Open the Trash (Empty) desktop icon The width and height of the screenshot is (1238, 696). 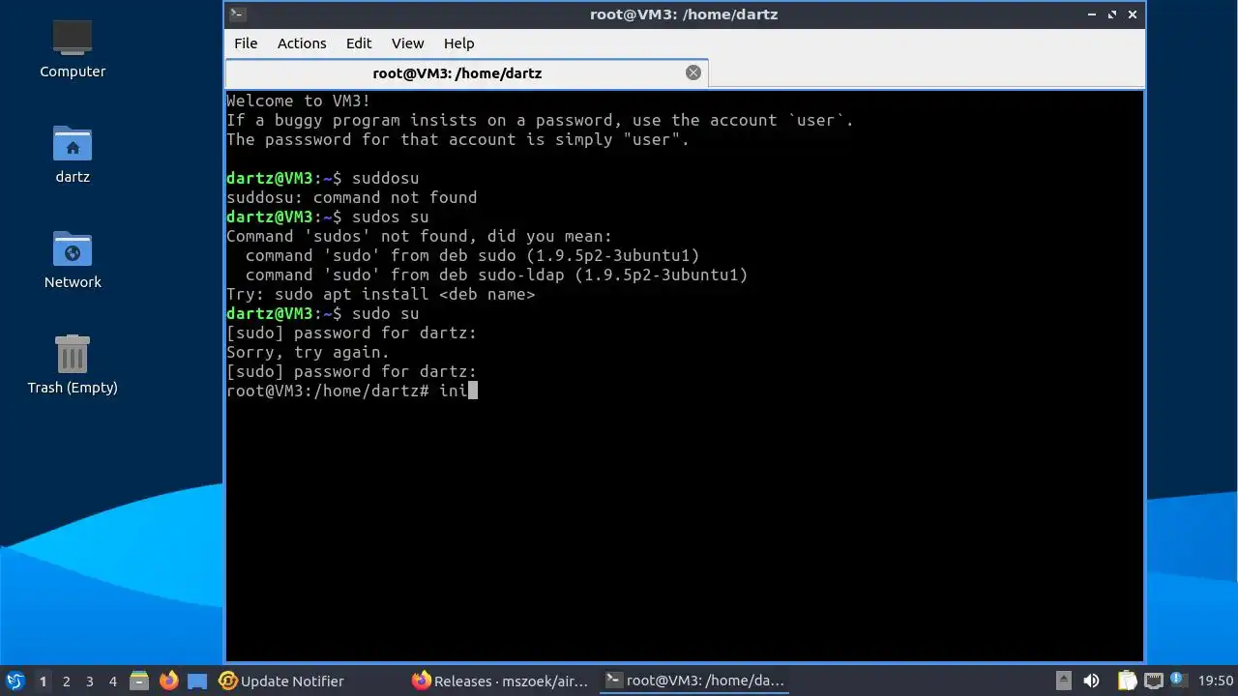click(x=73, y=364)
